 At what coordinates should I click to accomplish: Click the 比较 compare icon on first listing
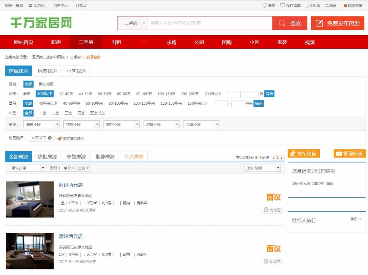266,209
